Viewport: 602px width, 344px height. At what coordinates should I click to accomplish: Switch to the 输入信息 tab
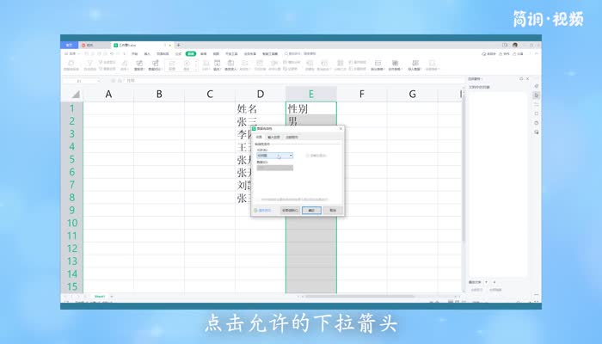[x=273, y=137]
